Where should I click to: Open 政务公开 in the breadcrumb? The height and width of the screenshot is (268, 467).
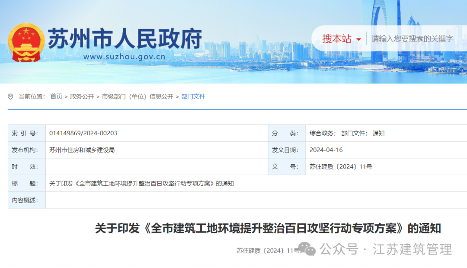[82, 96]
